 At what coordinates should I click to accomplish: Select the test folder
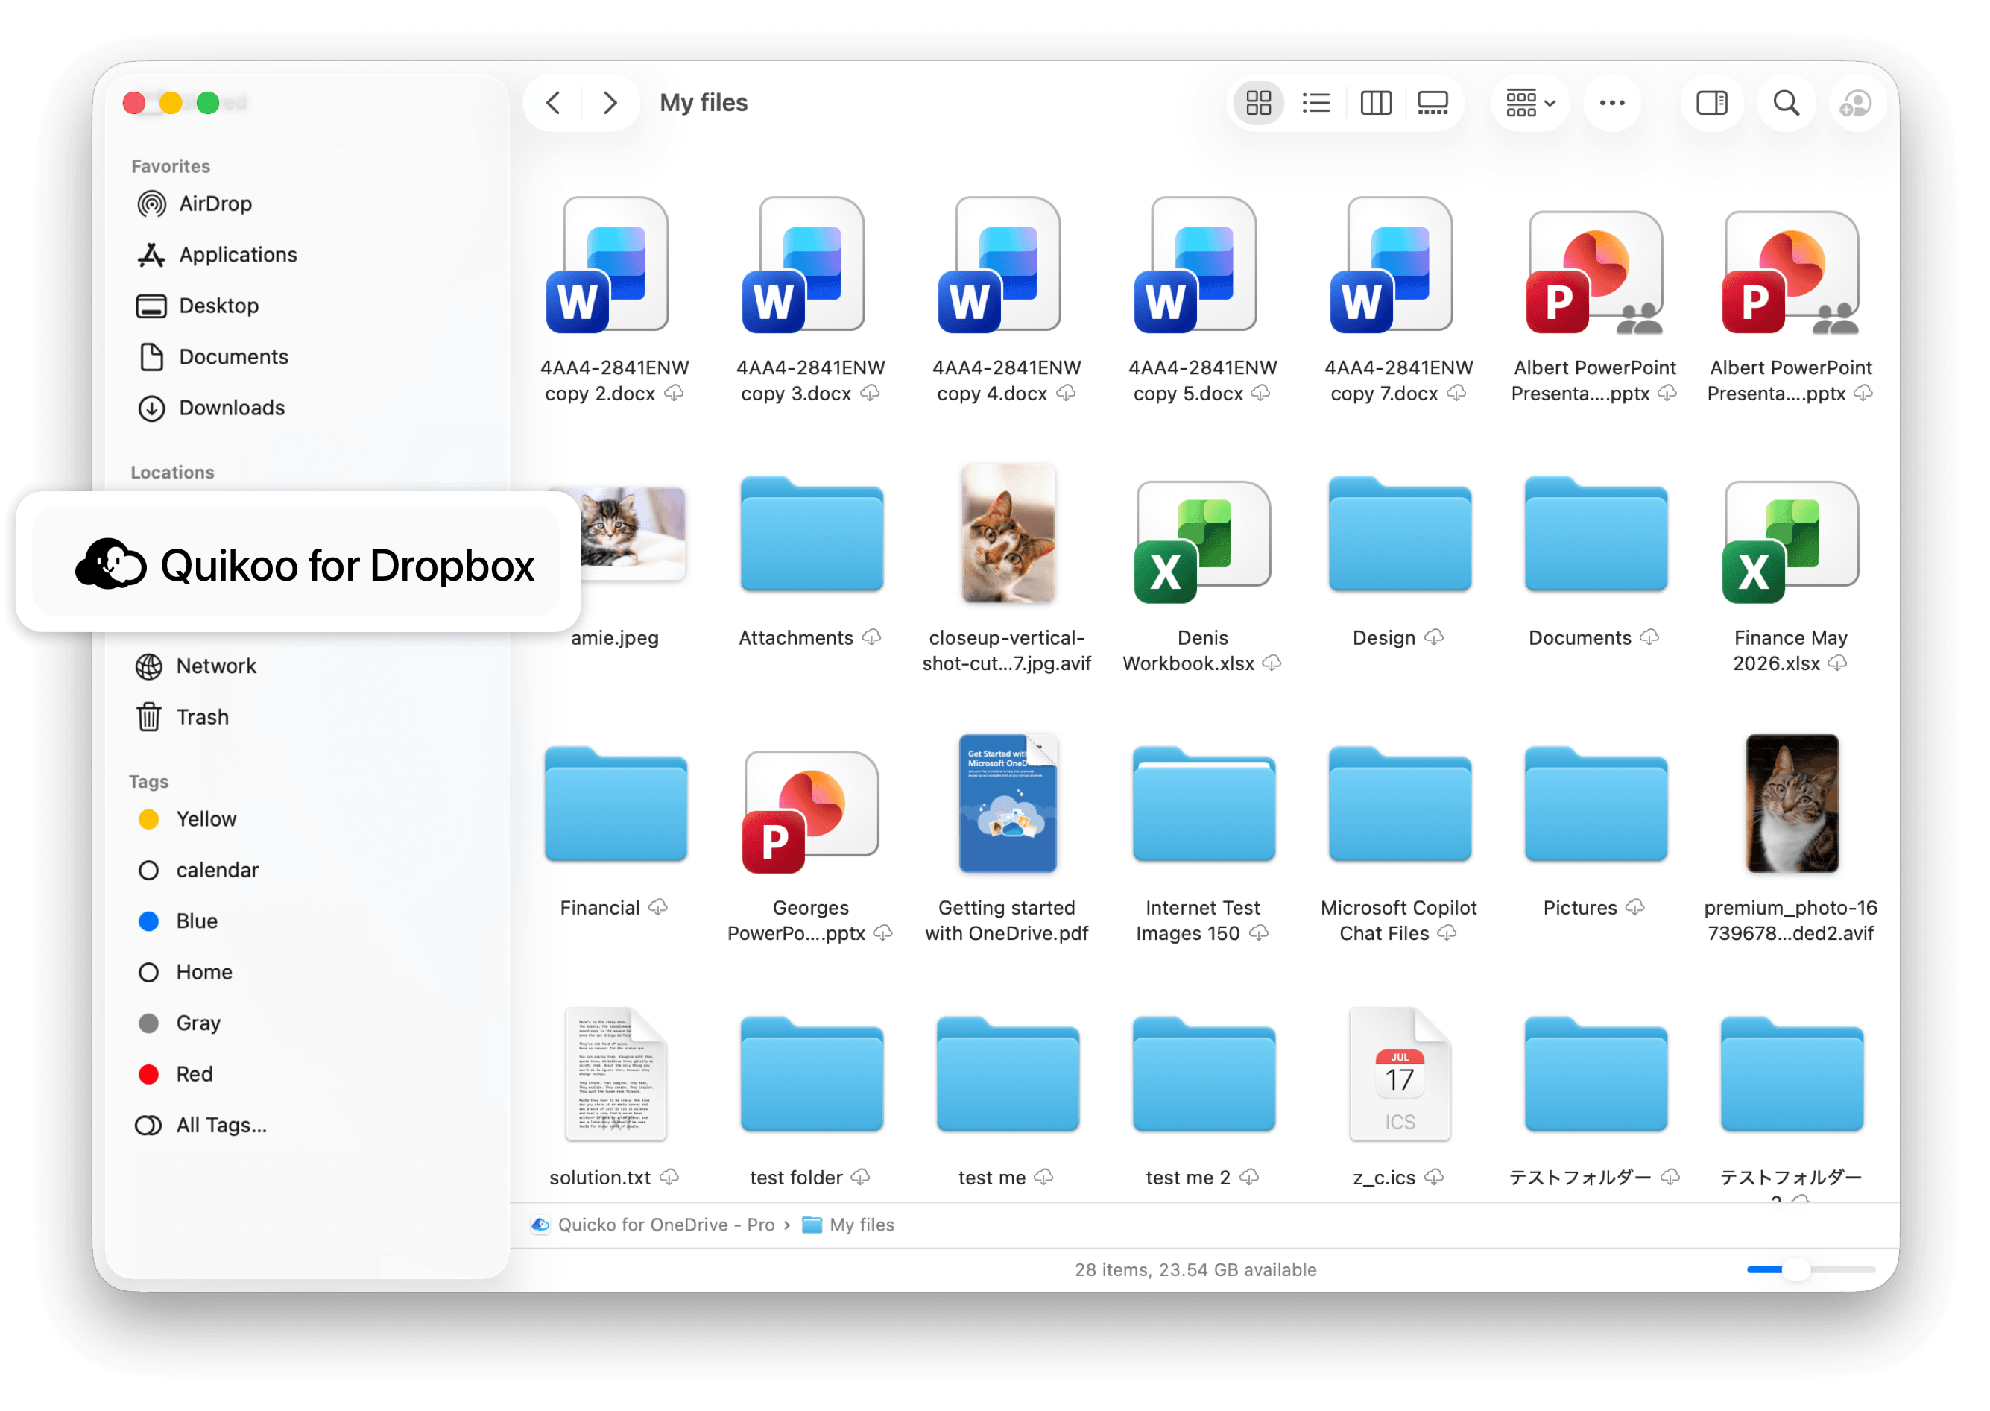812,1076
